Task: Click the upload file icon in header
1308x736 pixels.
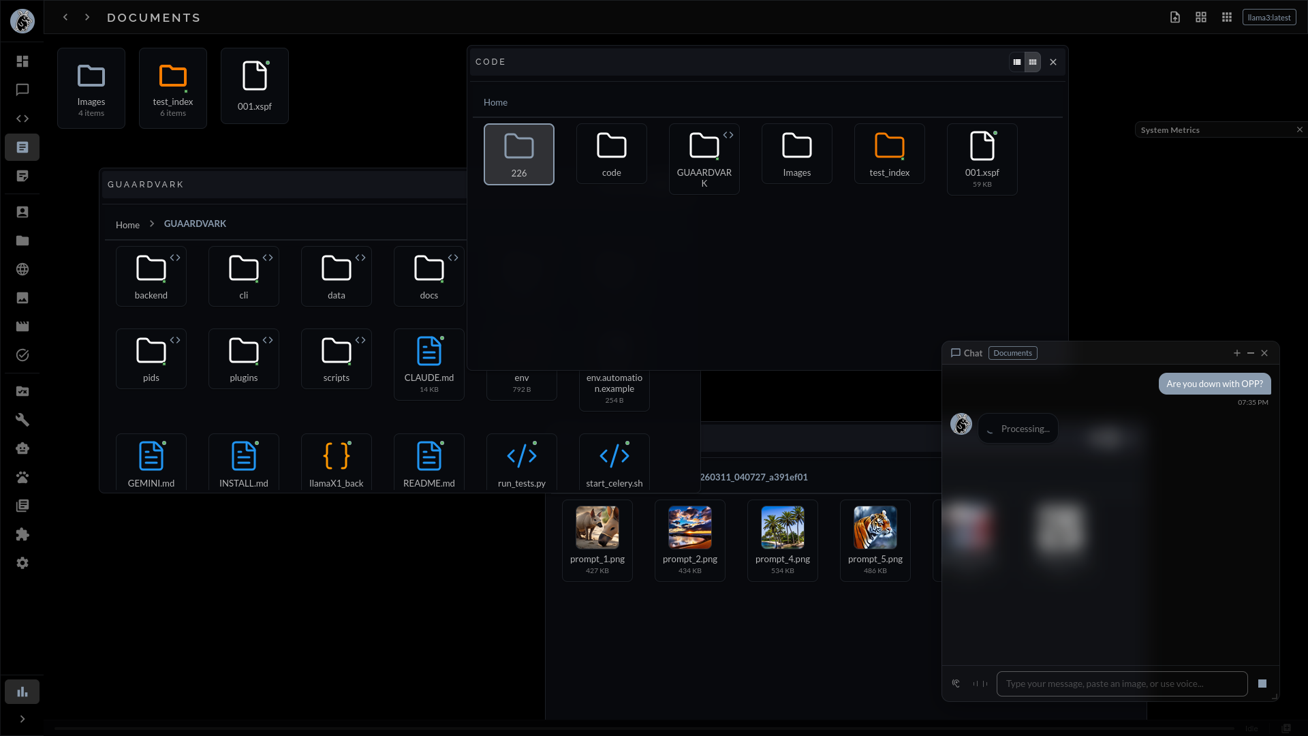Action: point(1175,18)
